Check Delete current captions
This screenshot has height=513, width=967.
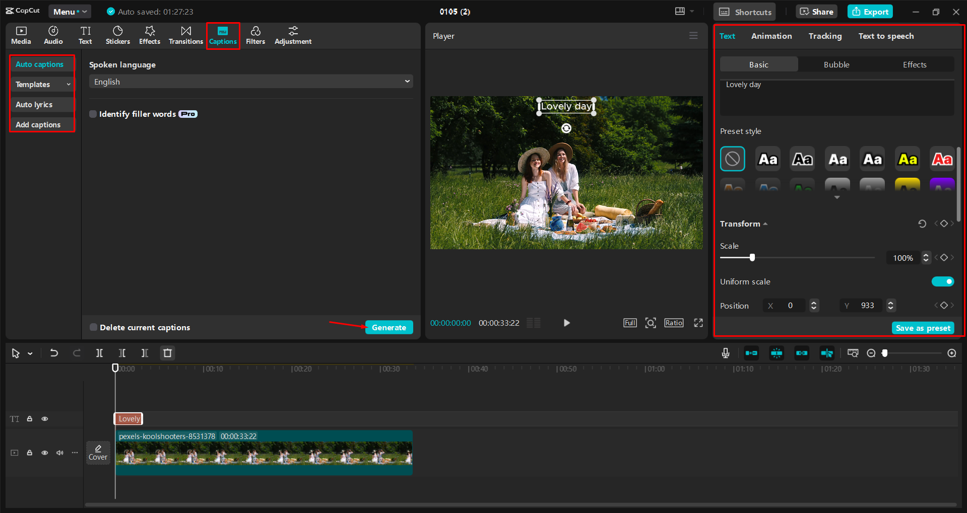(x=93, y=327)
